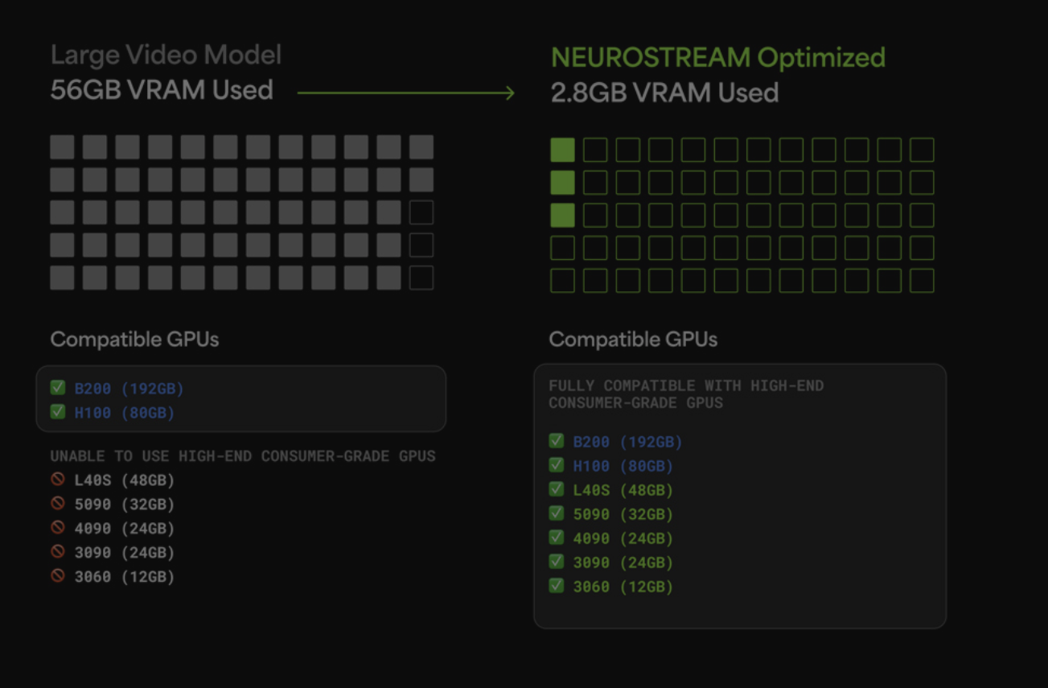Select the "4090 (24GB)" text marked incompatible

point(125,529)
